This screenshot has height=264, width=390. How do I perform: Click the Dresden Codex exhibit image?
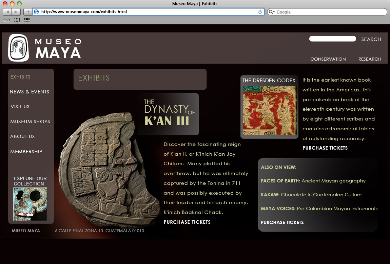[269, 111]
